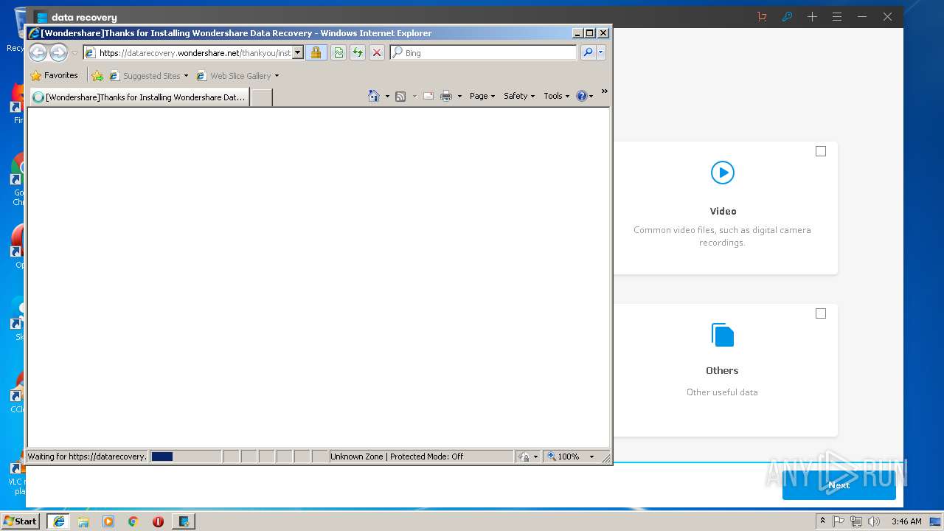Click the search magnifier button
Image resolution: width=944 pixels, height=531 pixels.
(x=588, y=52)
